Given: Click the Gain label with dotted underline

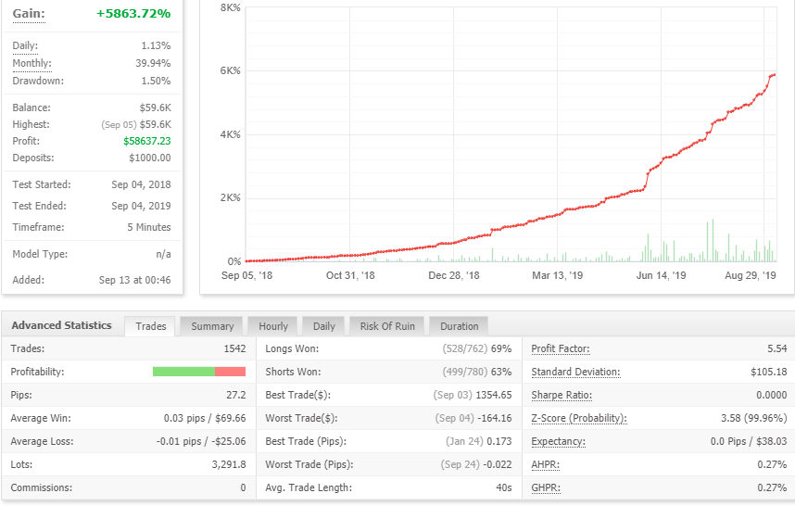Looking at the screenshot, I should tap(29, 14).
